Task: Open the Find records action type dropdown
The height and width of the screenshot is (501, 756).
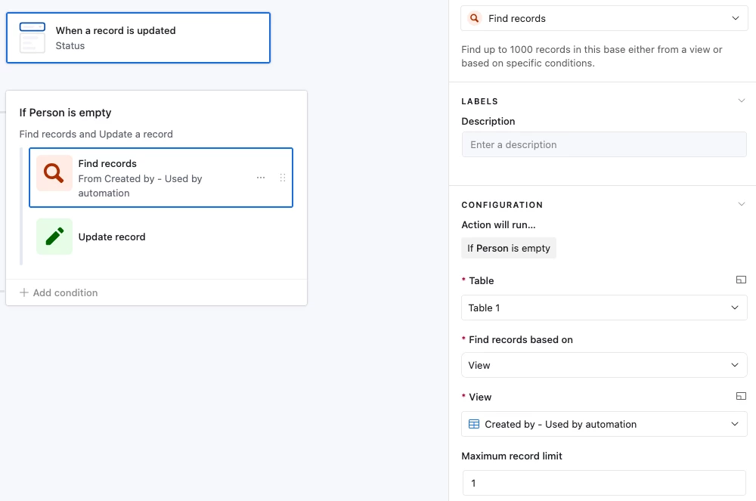Action: [604, 18]
